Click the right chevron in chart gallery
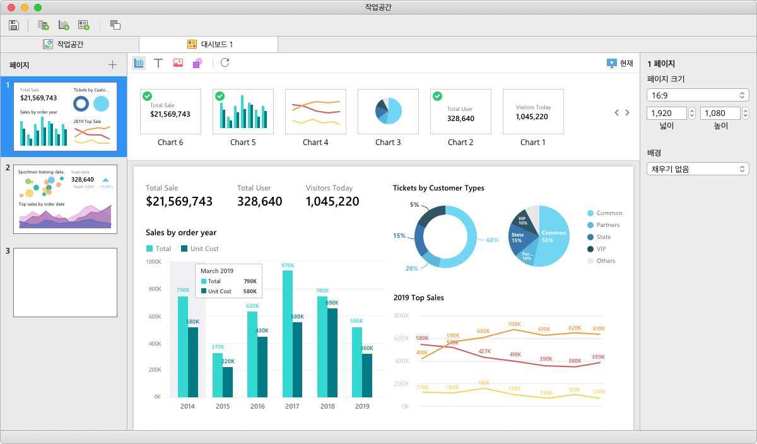757x444 pixels. pyautogui.click(x=627, y=112)
